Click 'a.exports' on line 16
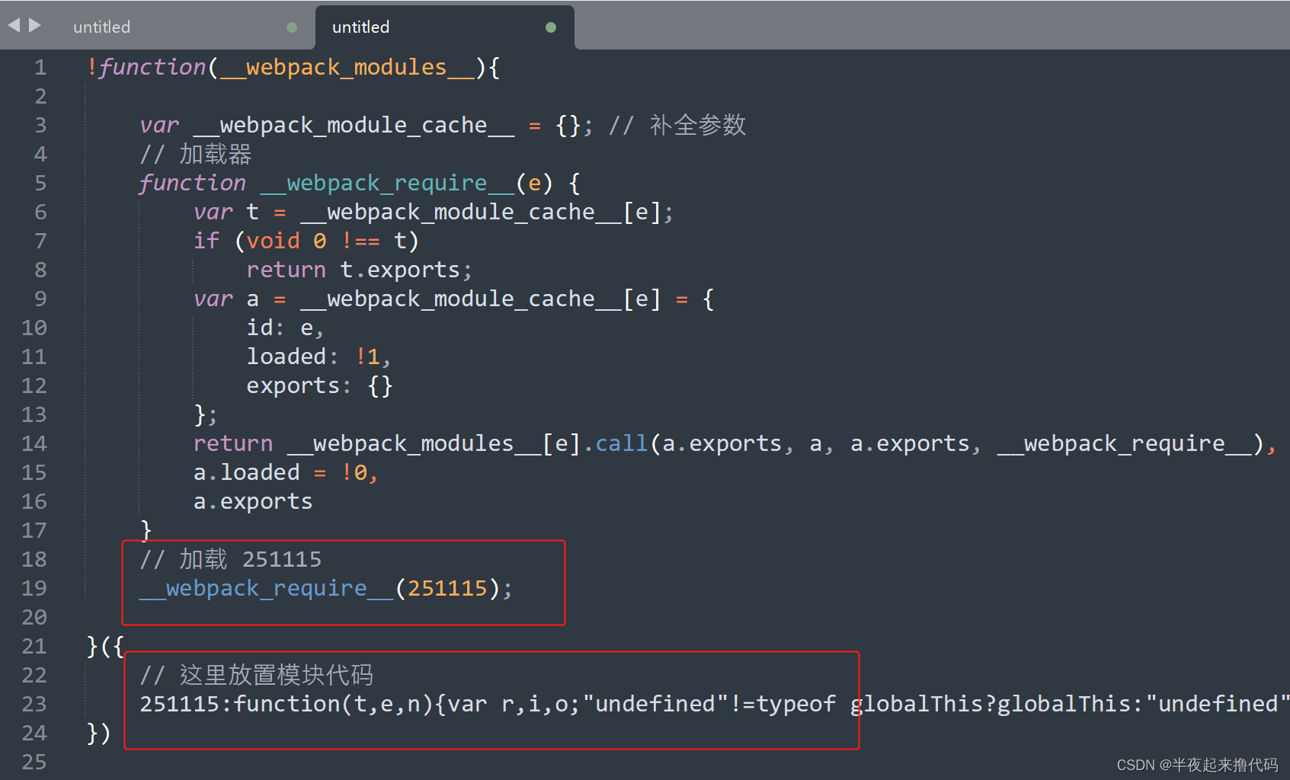This screenshot has height=780, width=1290. (x=253, y=502)
